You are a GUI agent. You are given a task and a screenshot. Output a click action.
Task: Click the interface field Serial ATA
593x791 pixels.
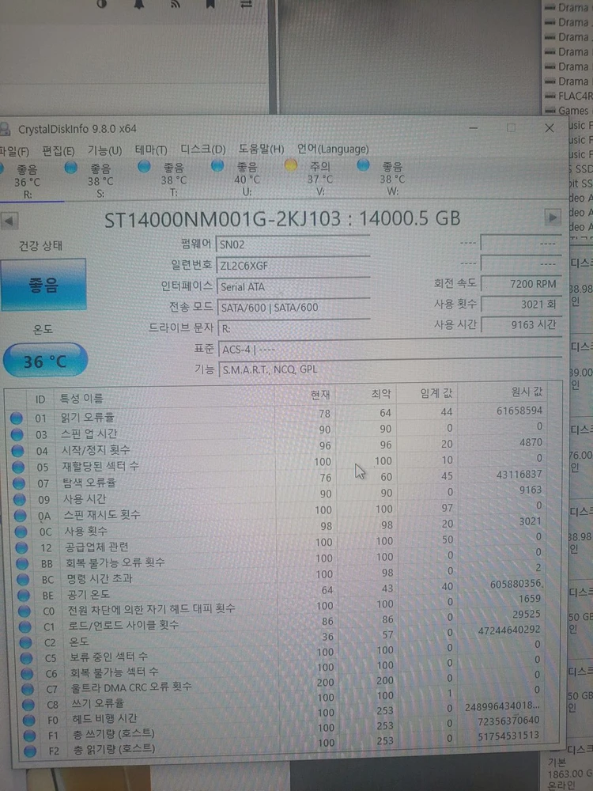(293, 286)
